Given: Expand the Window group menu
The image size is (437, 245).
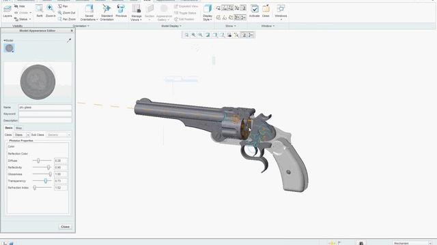Looking at the screenshot, I should (x=268, y=26).
